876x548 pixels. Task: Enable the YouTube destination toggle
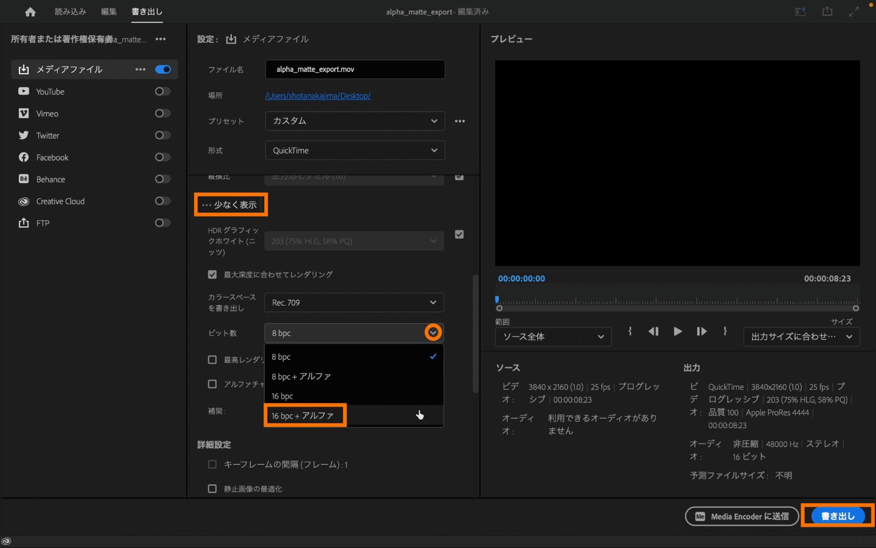(x=163, y=91)
